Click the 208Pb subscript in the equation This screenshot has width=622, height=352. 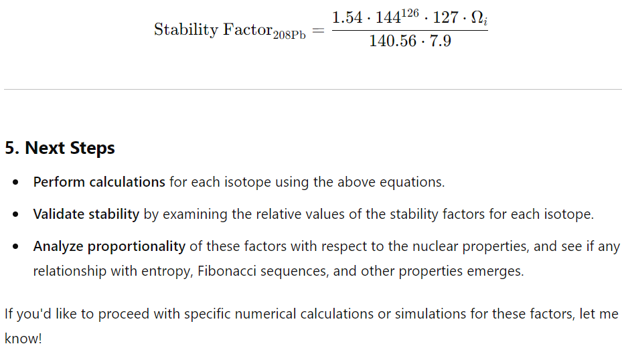point(290,35)
